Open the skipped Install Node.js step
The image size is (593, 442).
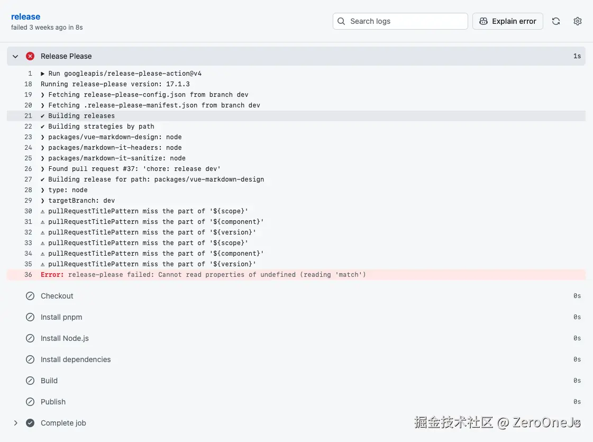tap(296, 338)
